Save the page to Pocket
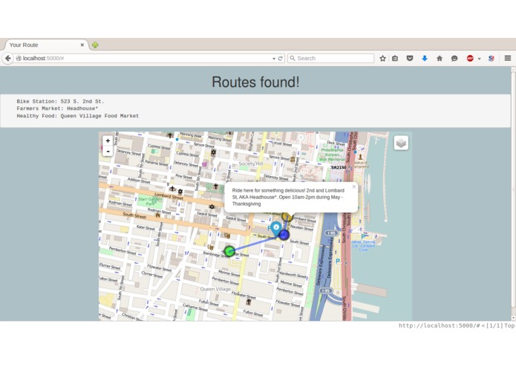The height and width of the screenshot is (367, 516). [410, 58]
